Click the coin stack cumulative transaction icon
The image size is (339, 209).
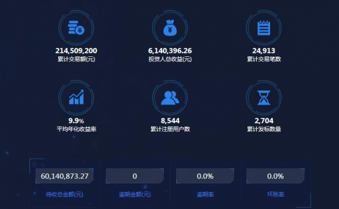click(x=76, y=28)
